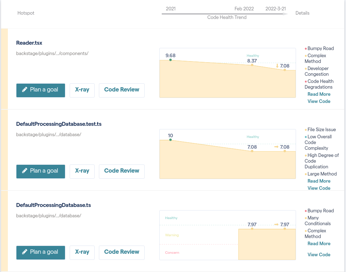Click the DefaultProcessingDatabase.ts file name
Image resolution: width=346 pixels, height=272 pixels.
pos(54,205)
